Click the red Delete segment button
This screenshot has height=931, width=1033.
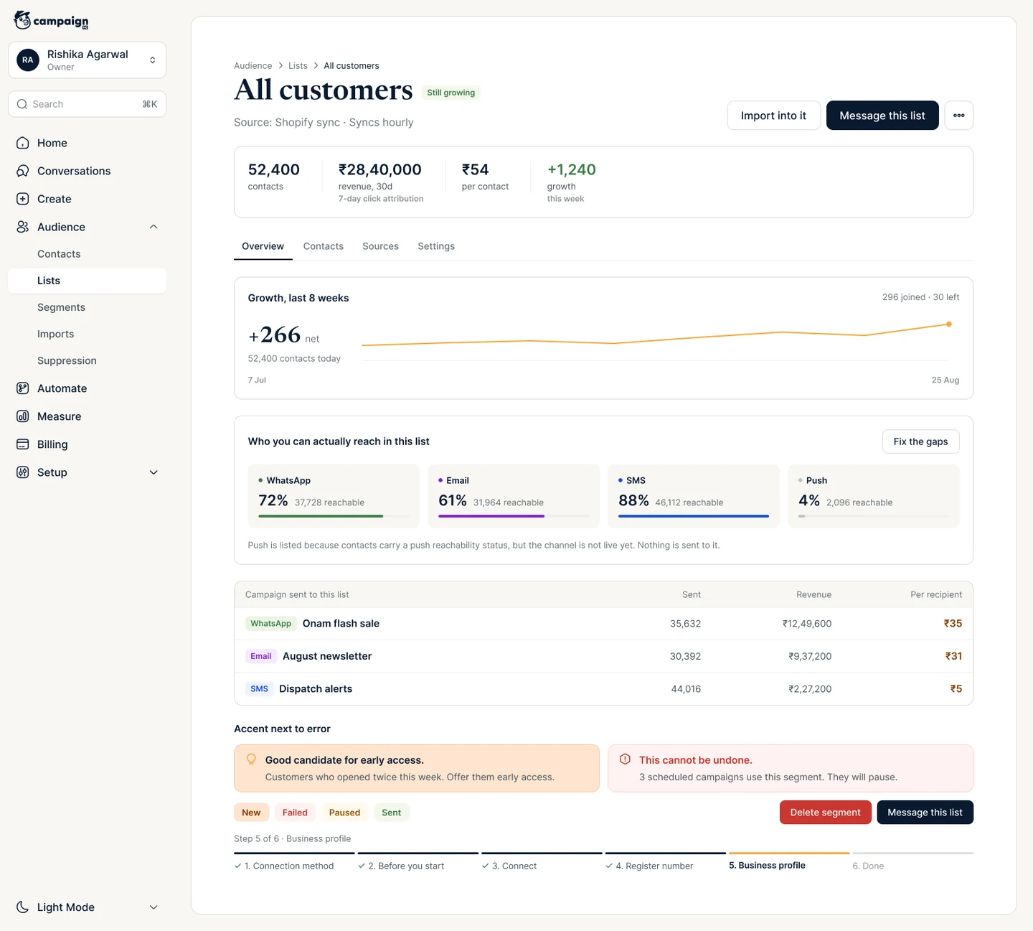tap(826, 813)
